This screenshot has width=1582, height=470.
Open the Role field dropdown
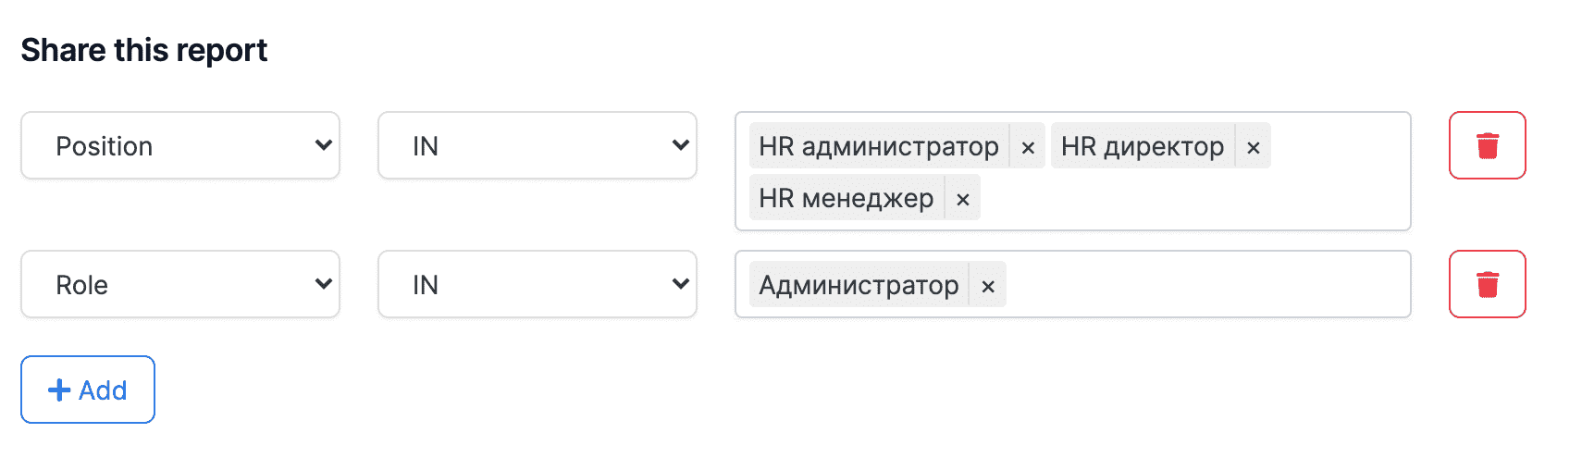point(180,284)
